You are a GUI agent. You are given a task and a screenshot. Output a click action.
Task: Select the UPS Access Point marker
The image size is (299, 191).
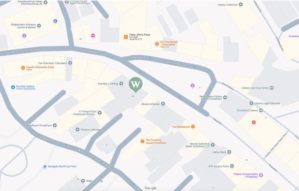click(x=232, y=166)
